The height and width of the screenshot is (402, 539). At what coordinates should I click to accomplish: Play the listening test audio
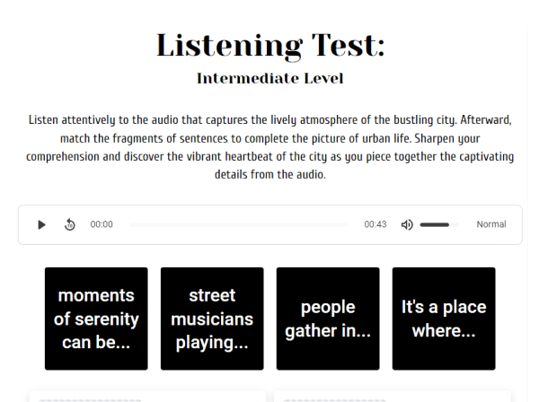(x=41, y=224)
